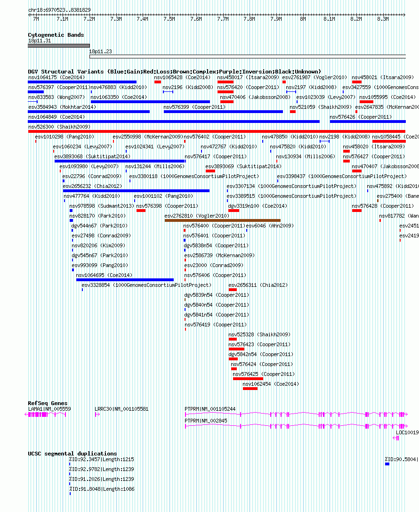419x512 pixels.
Task: Open nsv1063350 (Coe2014) variant
Action: coord(119,97)
